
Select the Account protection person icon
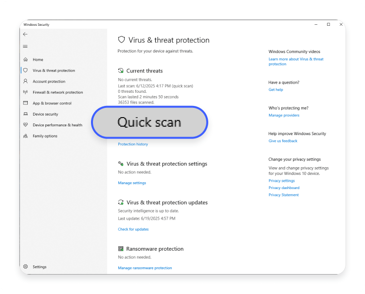26,81
